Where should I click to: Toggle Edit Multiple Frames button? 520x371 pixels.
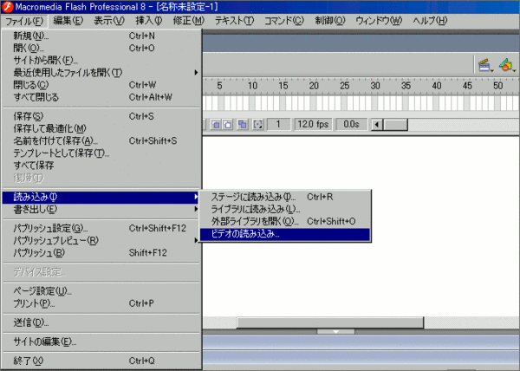[243, 125]
